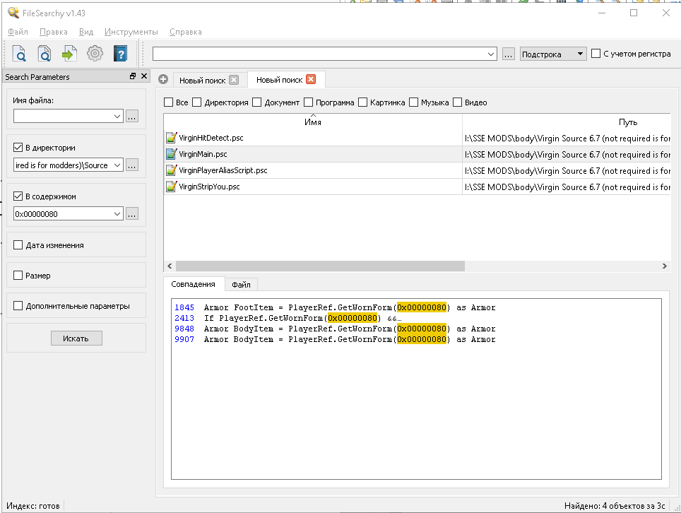Click the directory browse '...' button
Screen dimensions: 681x513
132,165
